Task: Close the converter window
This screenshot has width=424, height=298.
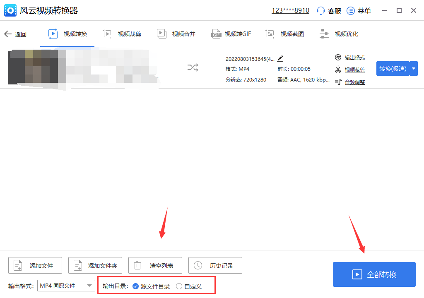Action: 414,10
